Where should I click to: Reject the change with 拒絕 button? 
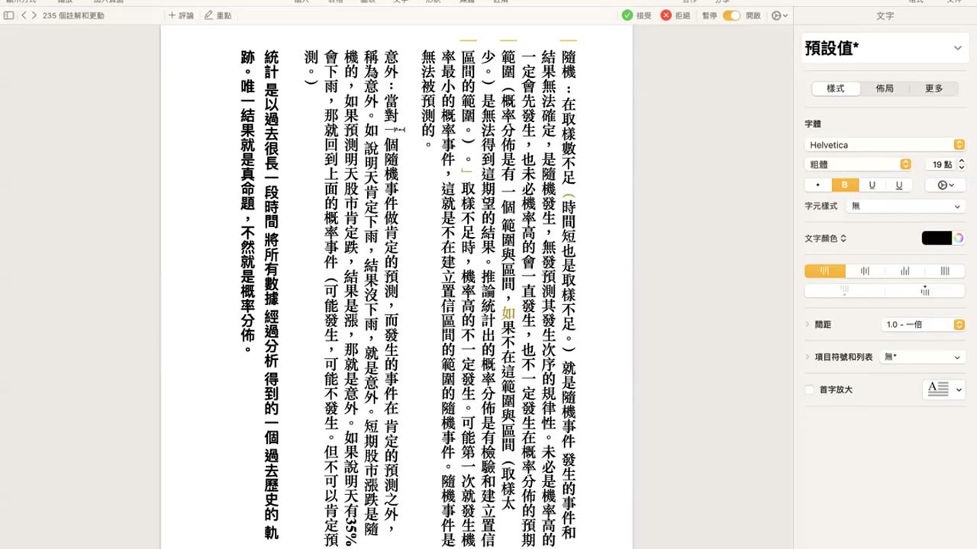[x=676, y=15]
